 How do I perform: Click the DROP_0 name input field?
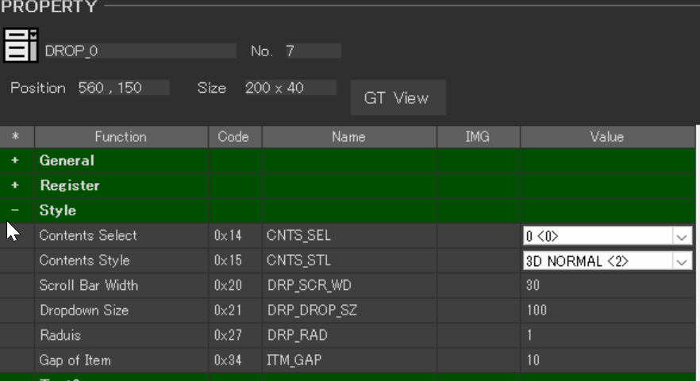(139, 51)
